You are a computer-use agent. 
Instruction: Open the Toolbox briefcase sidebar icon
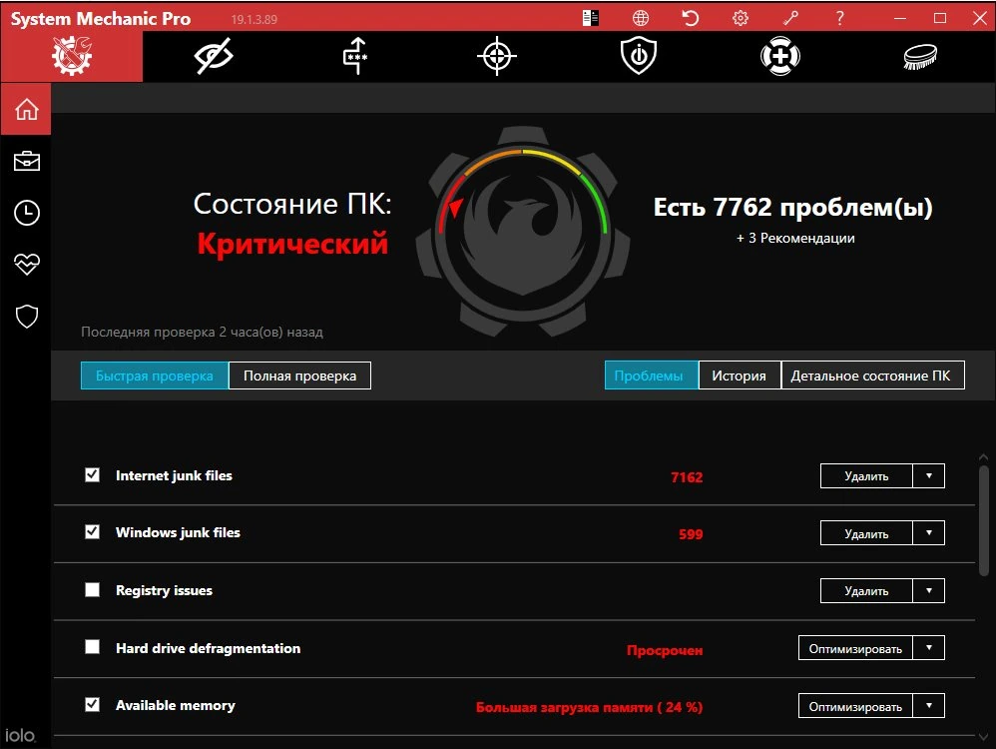[x=27, y=161]
